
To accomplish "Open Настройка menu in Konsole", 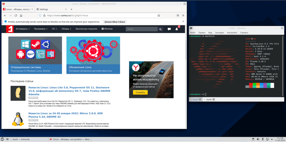I will point(232,33).
